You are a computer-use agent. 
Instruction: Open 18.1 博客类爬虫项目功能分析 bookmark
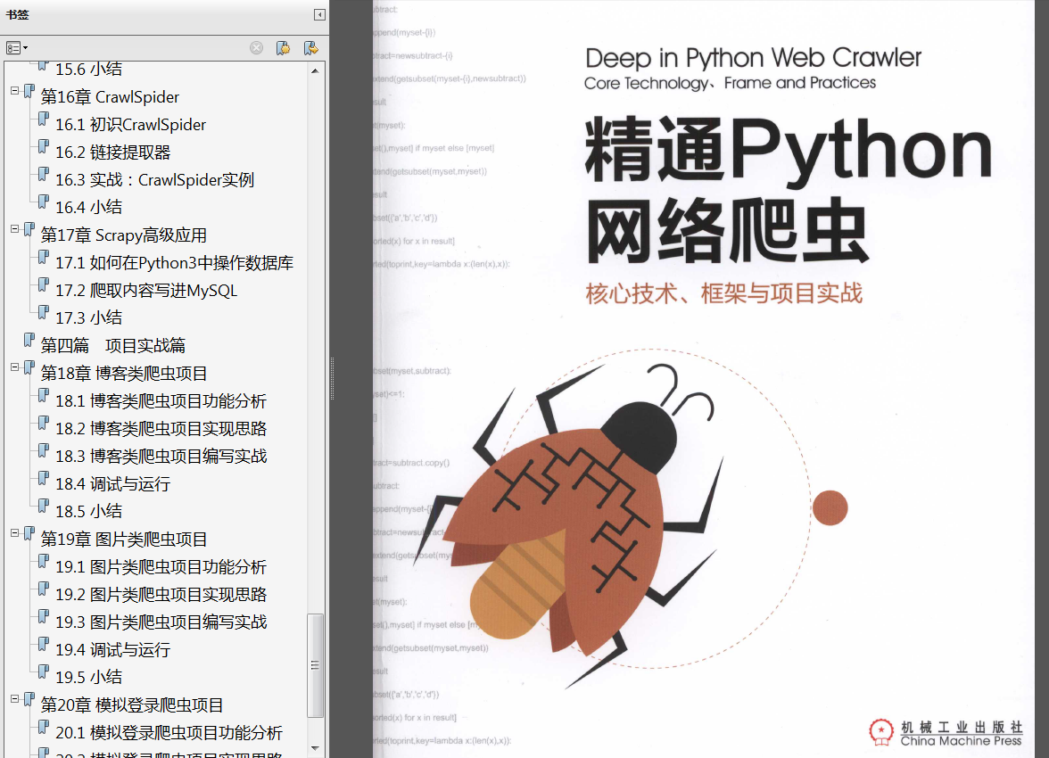click(x=161, y=401)
